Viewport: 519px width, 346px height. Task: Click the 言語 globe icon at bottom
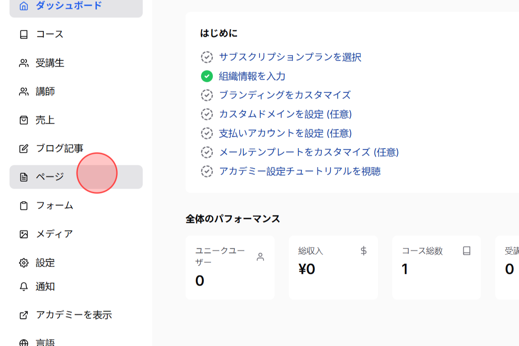tap(24, 342)
